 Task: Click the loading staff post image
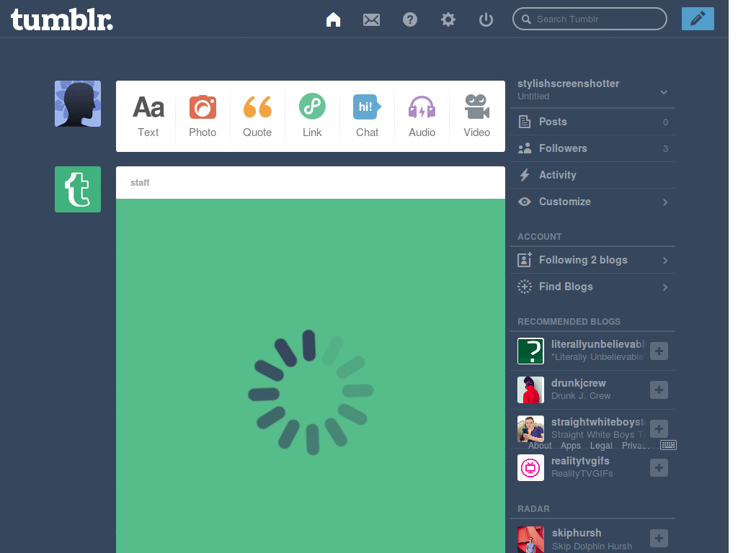[x=311, y=376]
